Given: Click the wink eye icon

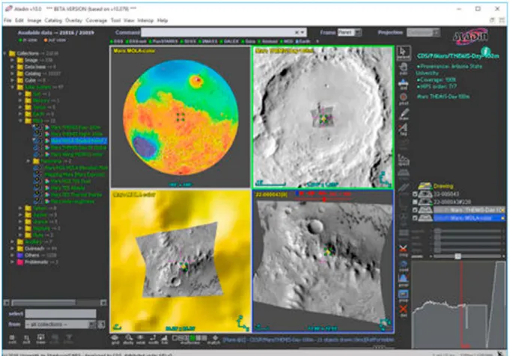Looking at the screenshot, I should pyautogui.click(x=141, y=340).
